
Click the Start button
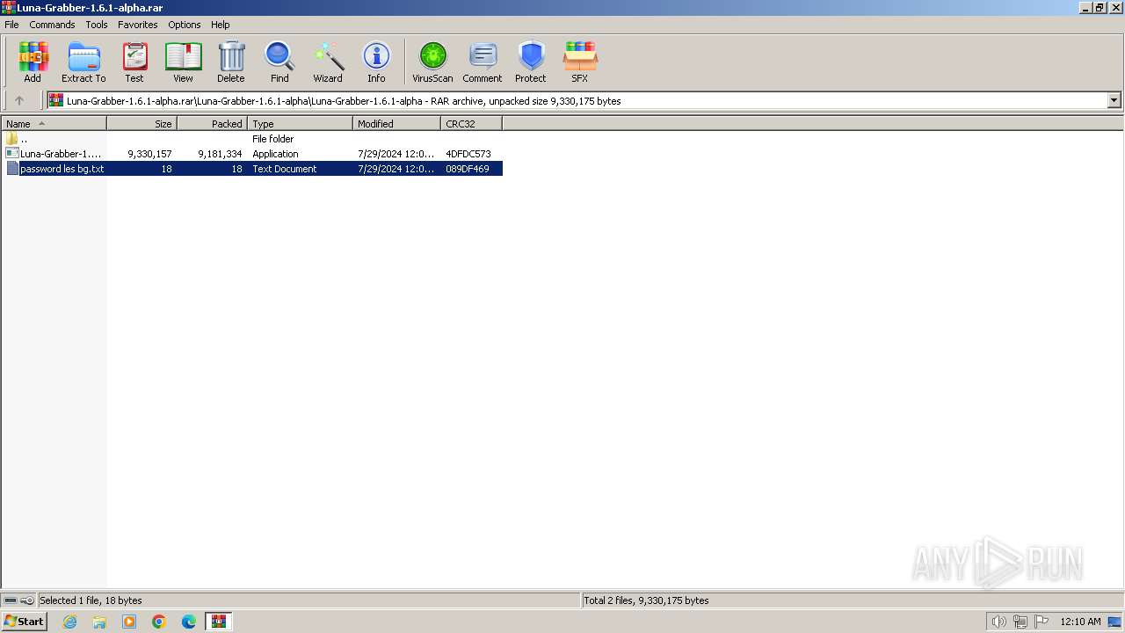pyautogui.click(x=24, y=622)
